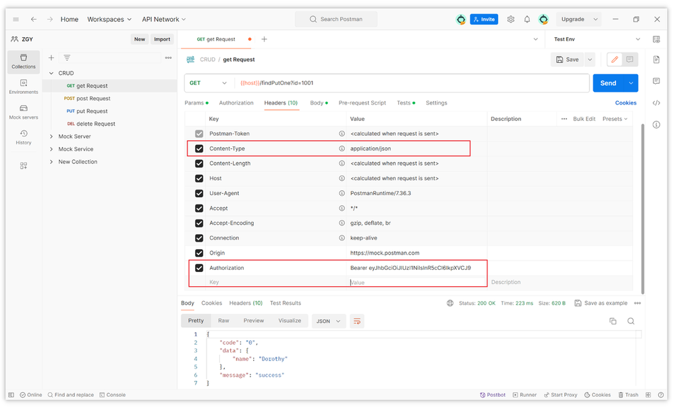675x409 pixels.
Task: Copy the response body with copy icon
Action: (x=613, y=321)
